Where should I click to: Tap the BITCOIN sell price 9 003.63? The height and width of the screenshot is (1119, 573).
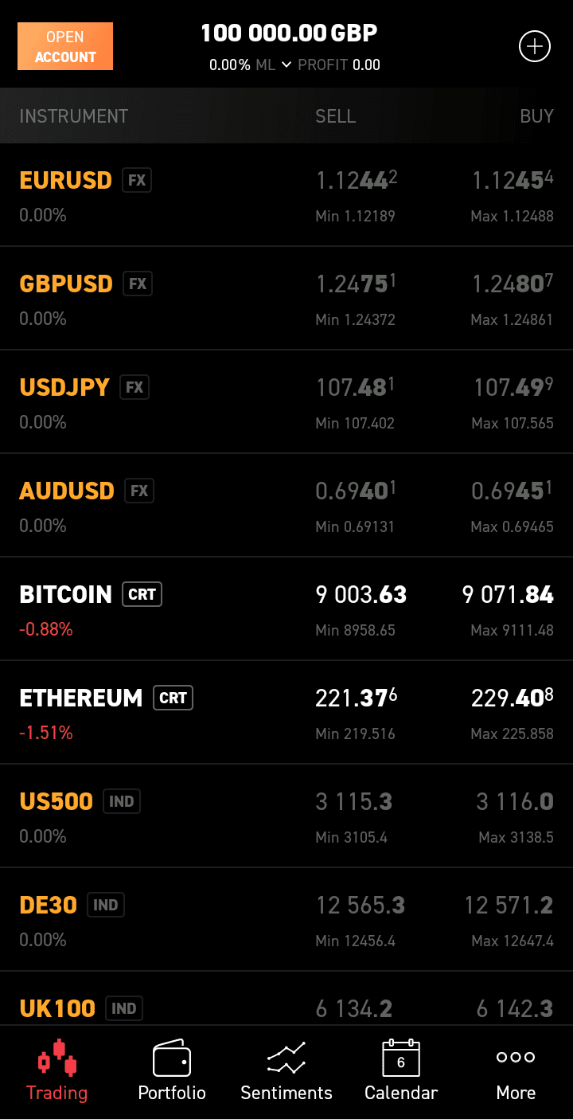(361, 594)
